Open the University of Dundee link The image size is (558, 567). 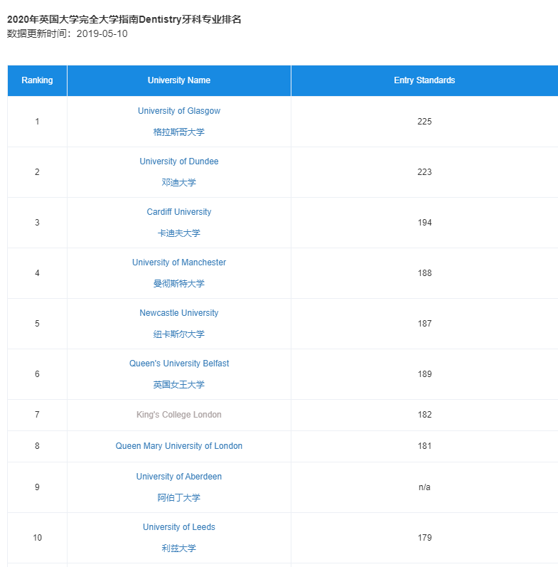tap(179, 161)
